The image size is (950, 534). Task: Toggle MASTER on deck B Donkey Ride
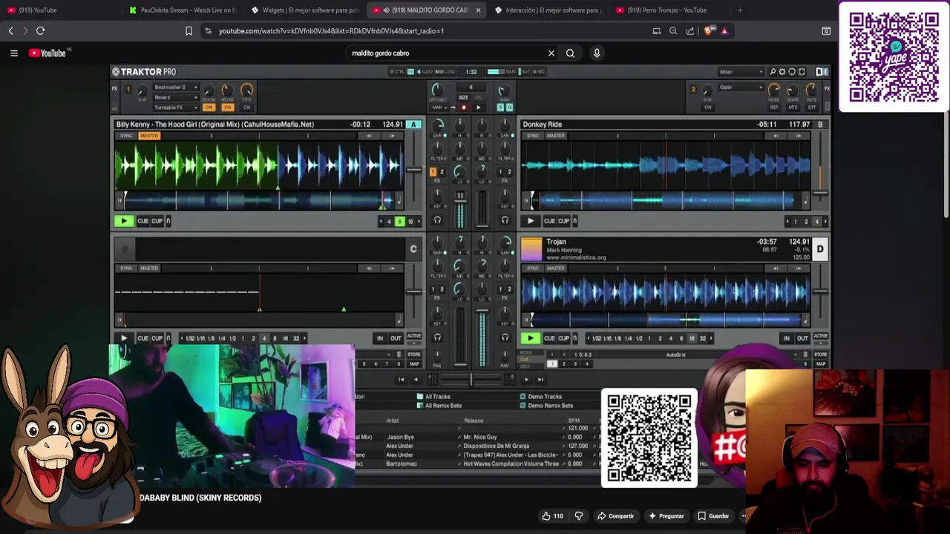click(555, 136)
